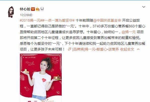The width and height of the screenshot is (150, 102).
Task: Open the post options chevron menu
Action: pos(144,7)
